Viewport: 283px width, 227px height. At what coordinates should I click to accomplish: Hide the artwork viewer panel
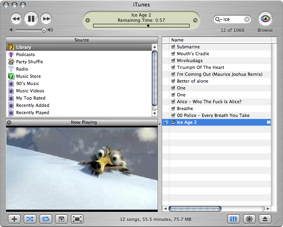tap(61, 219)
